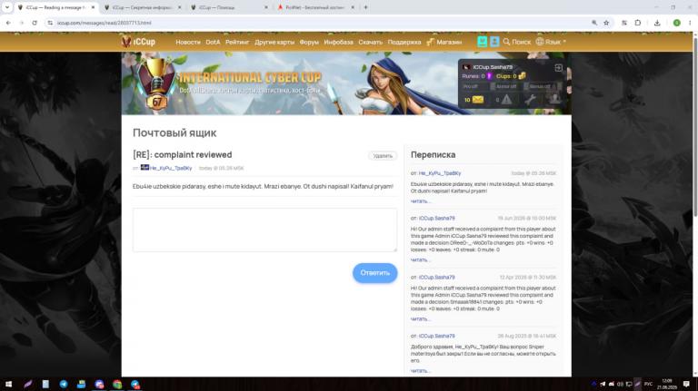Image resolution: width=698 pixels, height=391 pixels.
Task: Open the Инфобаза menu item
Action: click(338, 42)
